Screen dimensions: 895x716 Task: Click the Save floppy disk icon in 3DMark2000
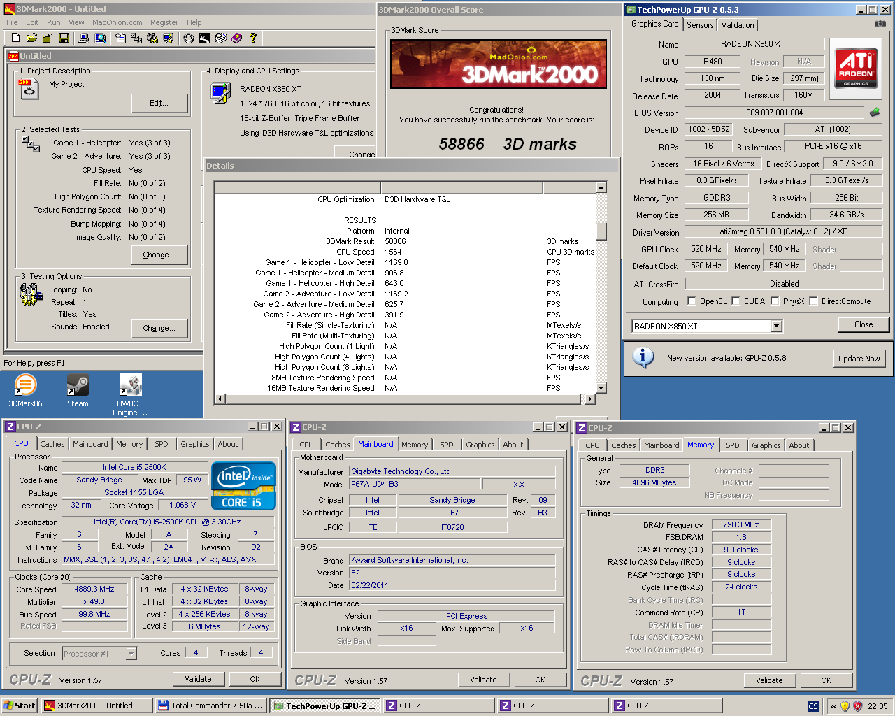pos(64,38)
